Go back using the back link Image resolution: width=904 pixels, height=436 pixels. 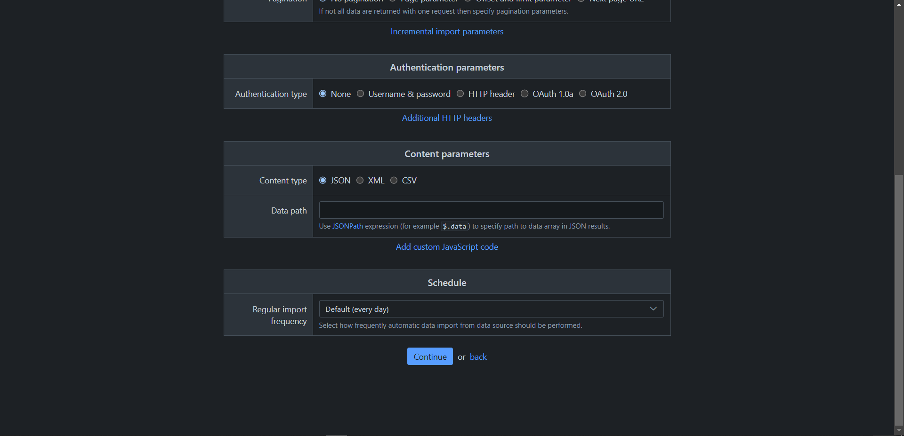(x=478, y=357)
